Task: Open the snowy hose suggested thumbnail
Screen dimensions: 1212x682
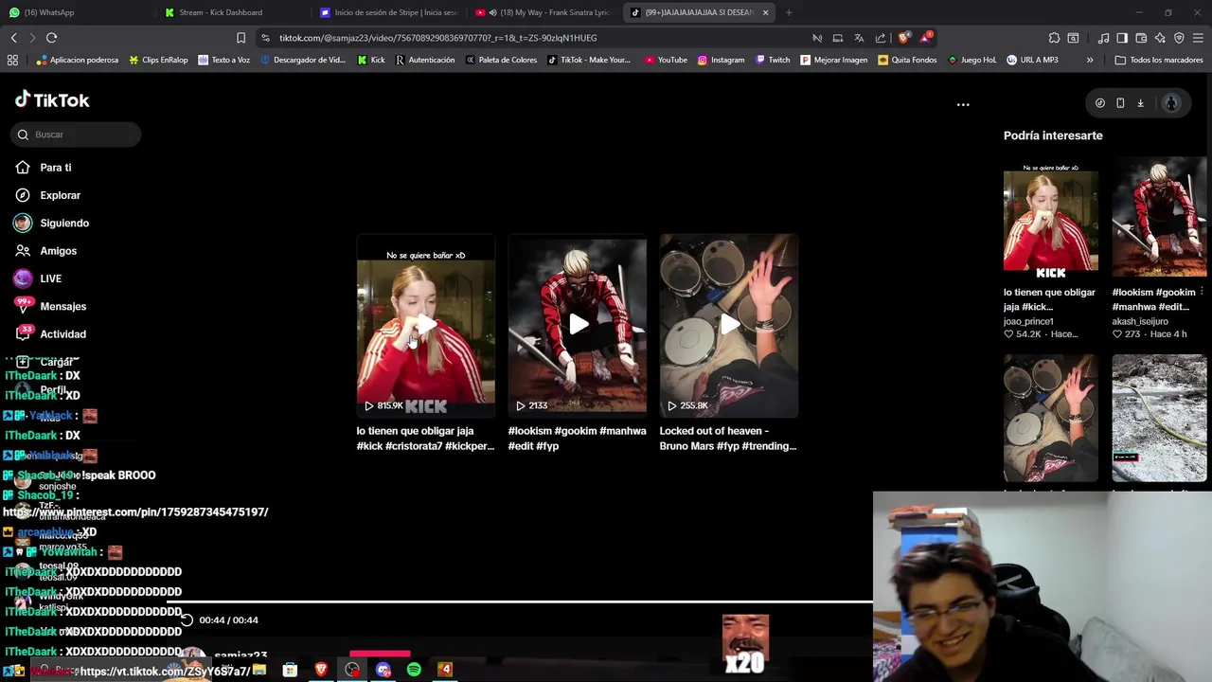Action: click(x=1159, y=418)
